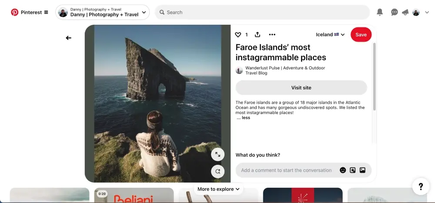Click the 'What do you think?' heading
435x203 pixels.
tap(258, 155)
